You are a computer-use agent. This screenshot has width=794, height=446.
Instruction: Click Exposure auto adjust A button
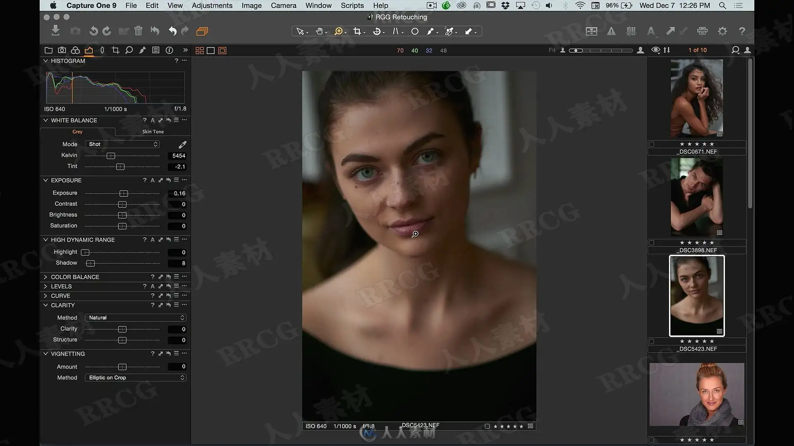pos(153,180)
